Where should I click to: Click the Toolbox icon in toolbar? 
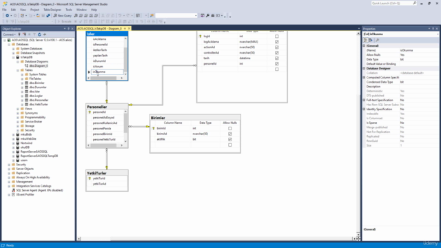click(213, 16)
